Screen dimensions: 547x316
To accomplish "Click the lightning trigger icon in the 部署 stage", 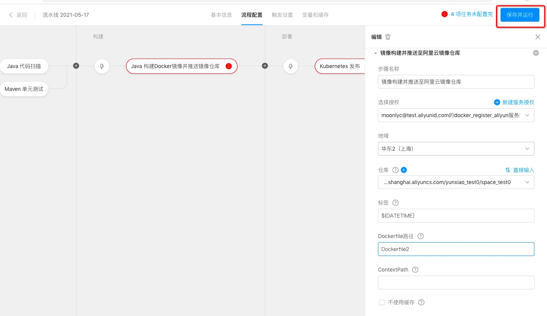I will 291,66.
